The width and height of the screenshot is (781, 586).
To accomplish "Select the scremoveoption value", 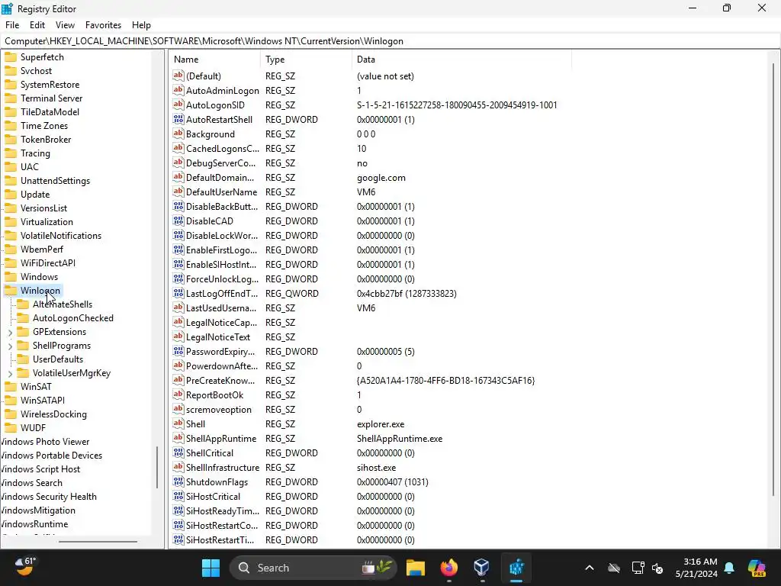I will click(x=219, y=409).
